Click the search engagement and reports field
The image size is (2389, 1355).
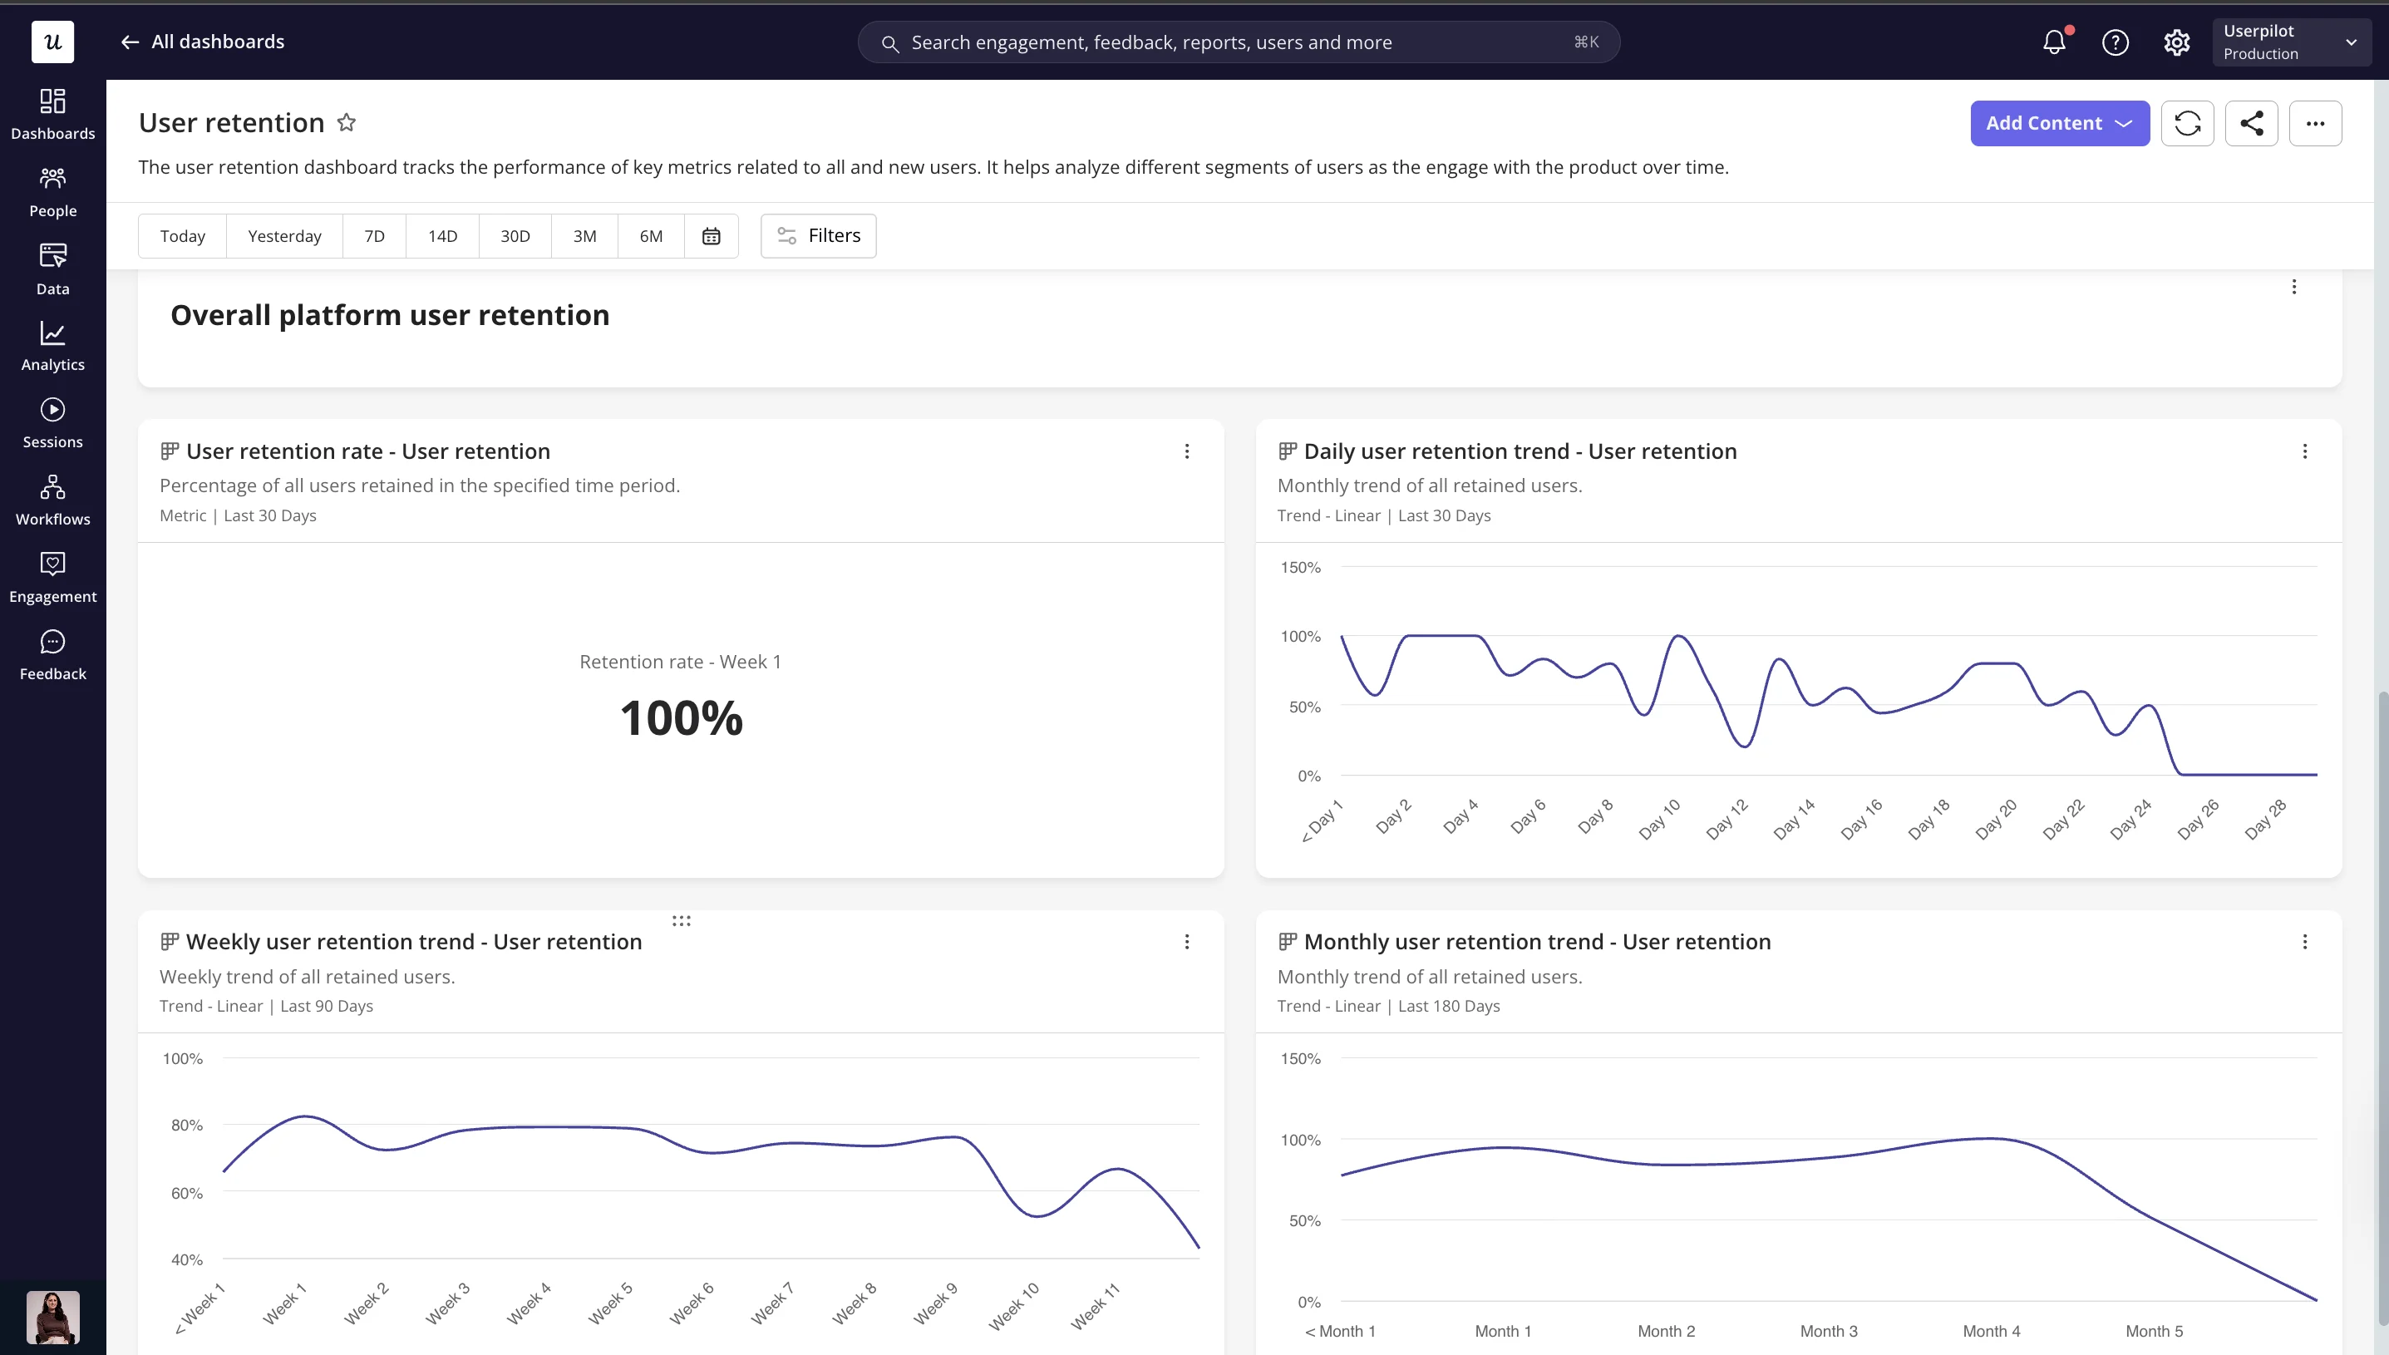pos(1239,42)
